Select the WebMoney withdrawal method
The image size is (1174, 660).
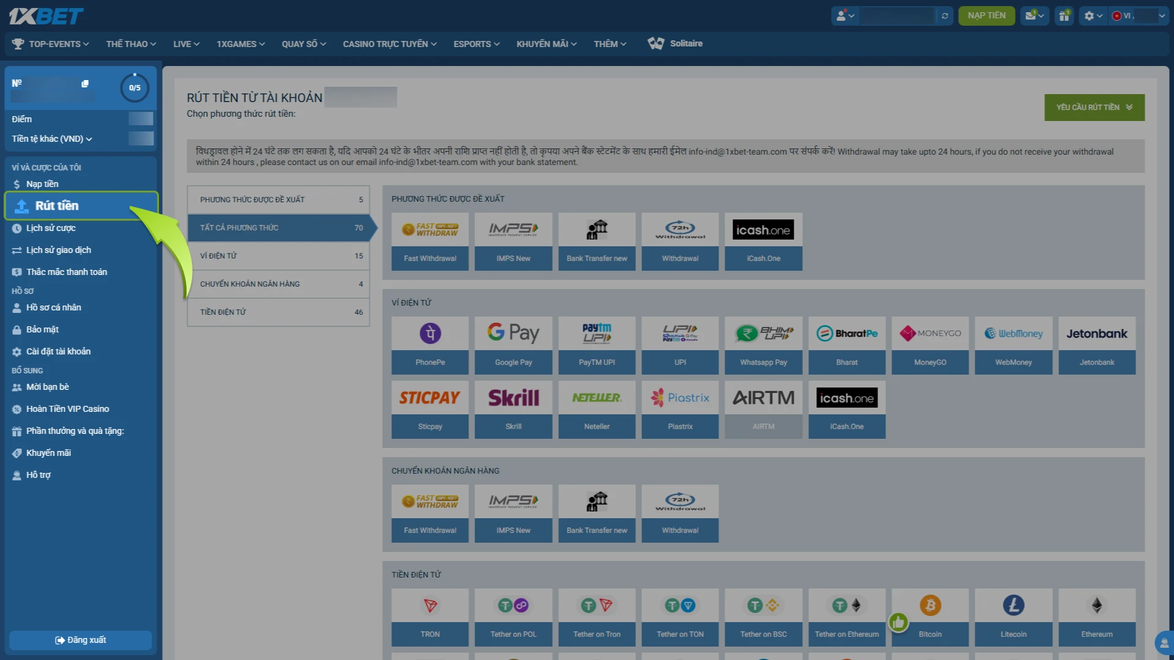(x=1014, y=345)
